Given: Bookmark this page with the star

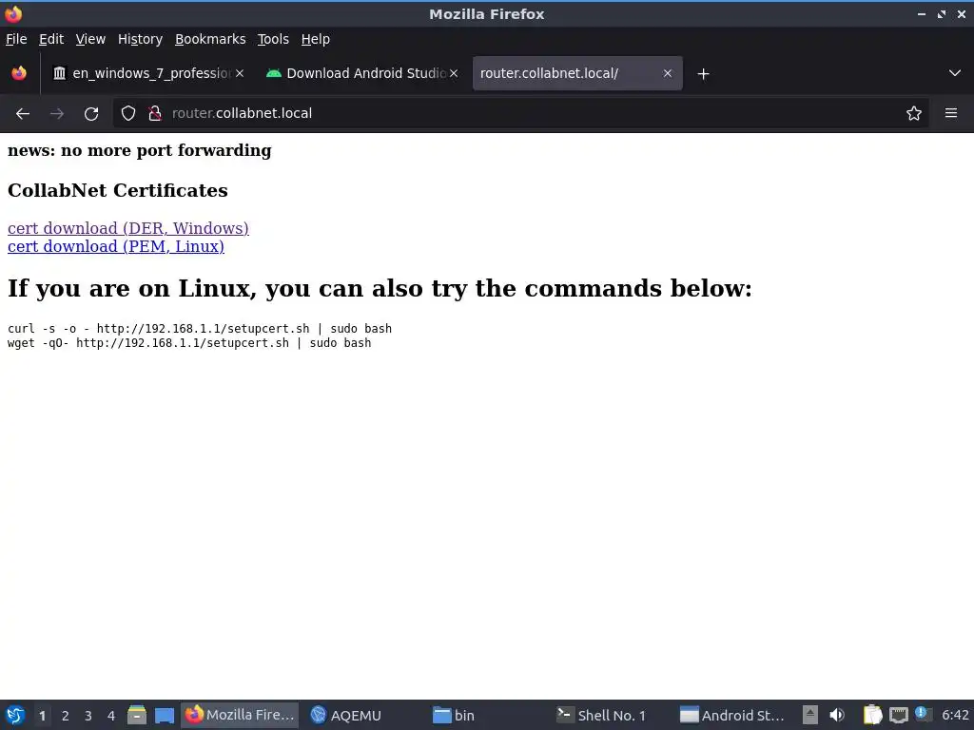Looking at the screenshot, I should point(913,113).
